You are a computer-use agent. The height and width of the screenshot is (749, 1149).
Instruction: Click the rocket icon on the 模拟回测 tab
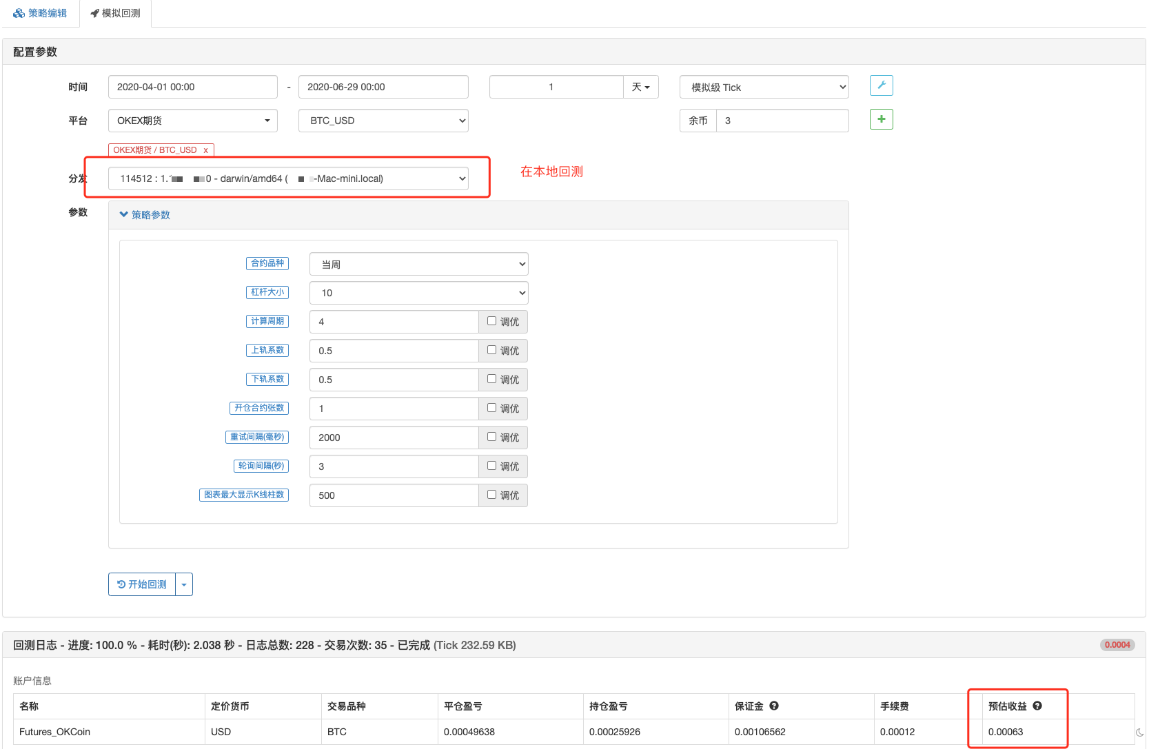click(94, 12)
